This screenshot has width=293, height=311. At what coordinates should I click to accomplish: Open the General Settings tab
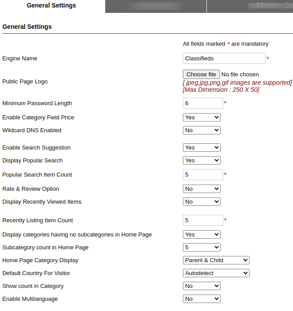point(51,6)
